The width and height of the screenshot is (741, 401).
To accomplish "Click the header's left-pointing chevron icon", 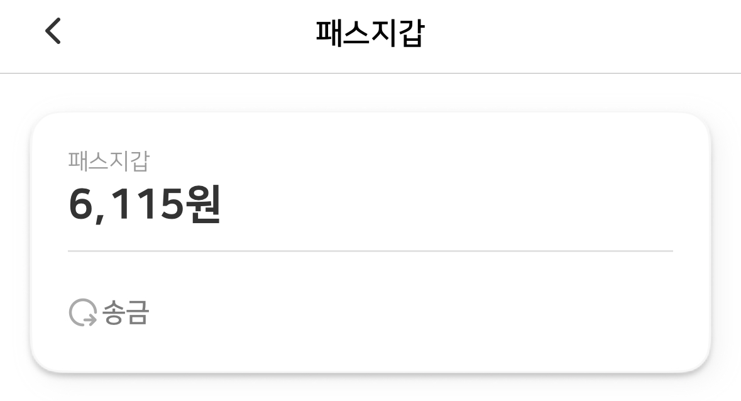I will click(x=53, y=31).
